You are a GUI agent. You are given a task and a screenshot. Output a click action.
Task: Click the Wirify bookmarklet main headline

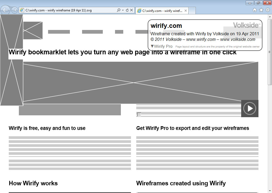click(x=122, y=52)
